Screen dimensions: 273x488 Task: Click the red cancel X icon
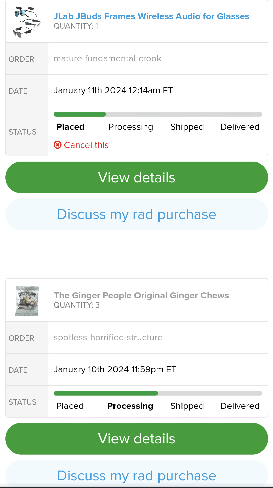click(58, 145)
